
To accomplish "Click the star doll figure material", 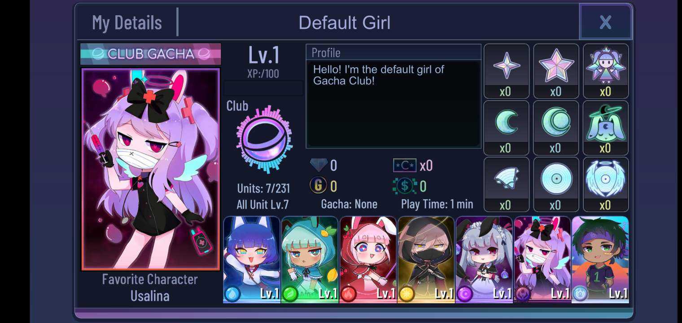I will tap(606, 65).
